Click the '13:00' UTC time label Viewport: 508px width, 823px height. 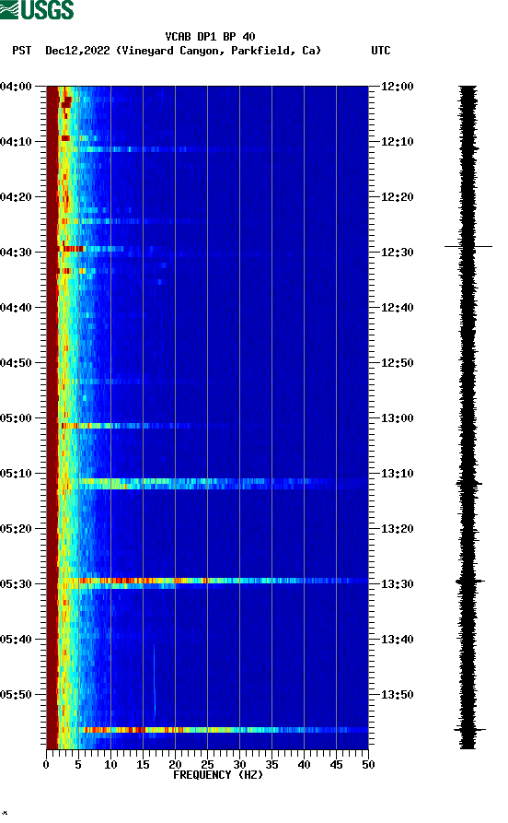point(397,418)
